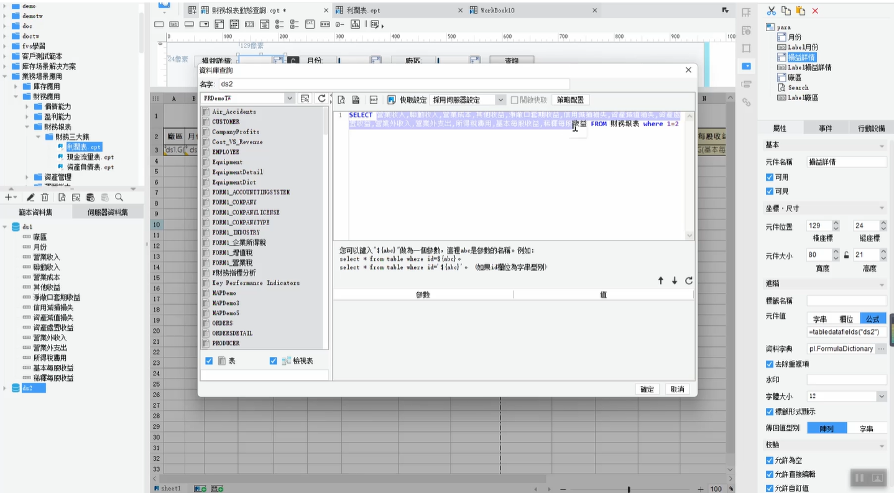Click the pencil edit dataset icon
Viewport: 894px width, 493px height.
pos(30,197)
